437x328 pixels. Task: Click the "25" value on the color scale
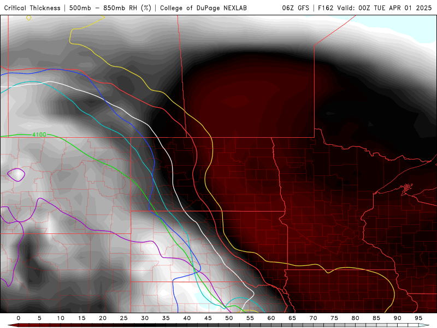pos(123,318)
